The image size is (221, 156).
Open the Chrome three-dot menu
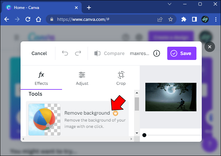(x=216, y=19)
